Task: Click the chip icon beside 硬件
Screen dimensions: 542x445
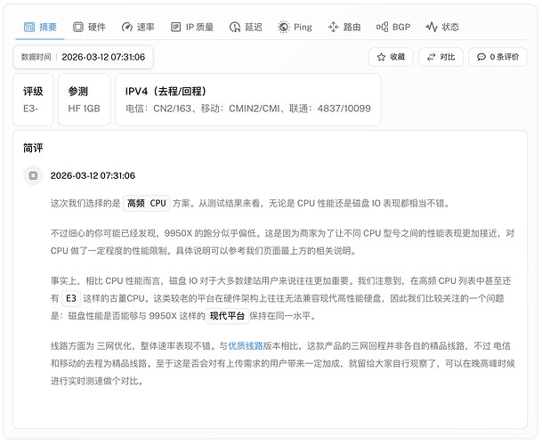Action: (x=78, y=27)
